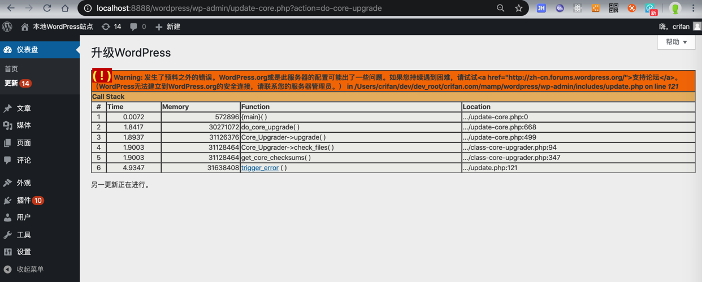This screenshot has height=282, width=702.
Task: Open 工具 tools menu
Action: (40, 235)
